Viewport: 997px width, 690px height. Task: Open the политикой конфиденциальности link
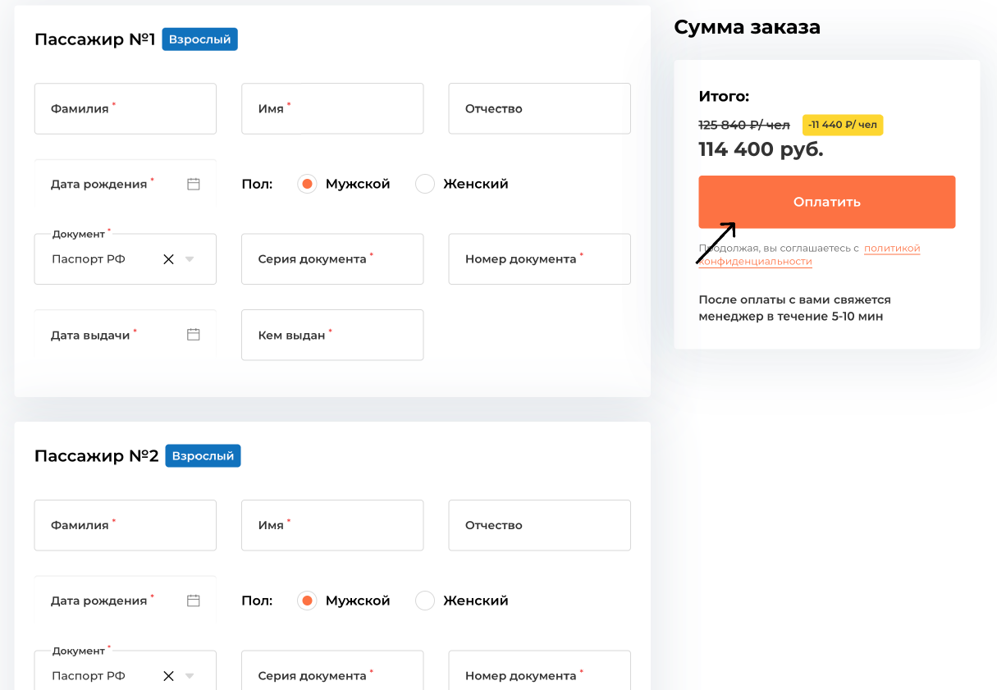891,248
